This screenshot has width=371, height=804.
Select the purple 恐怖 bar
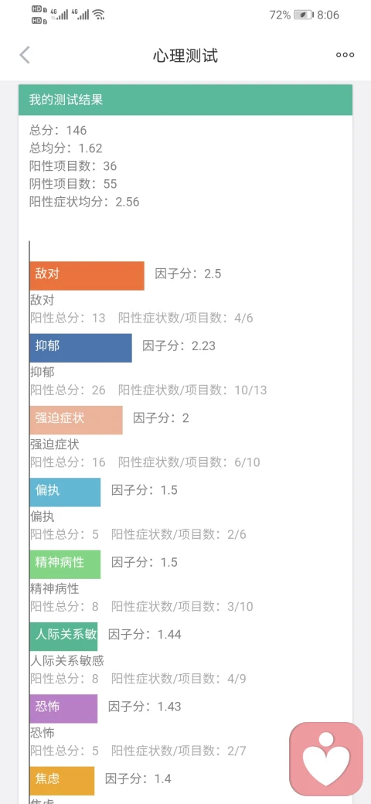tap(63, 709)
